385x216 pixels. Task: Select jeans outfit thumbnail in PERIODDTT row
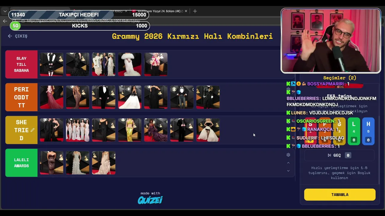[x=182, y=97]
